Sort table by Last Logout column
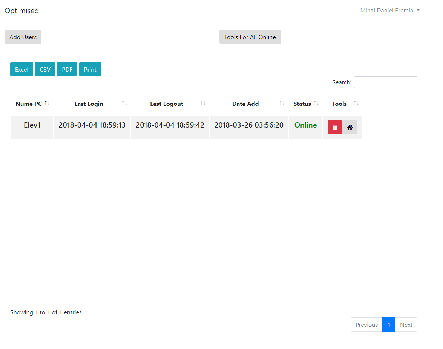 [x=170, y=104]
